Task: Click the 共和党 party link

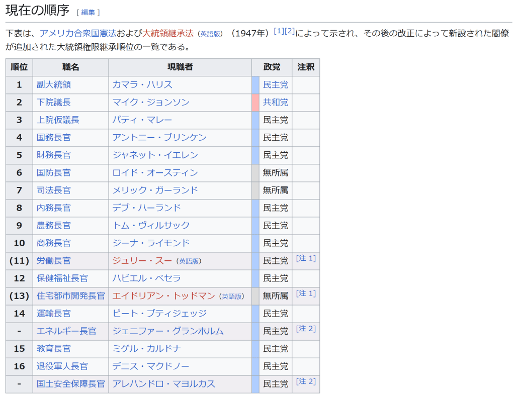Action: click(276, 103)
